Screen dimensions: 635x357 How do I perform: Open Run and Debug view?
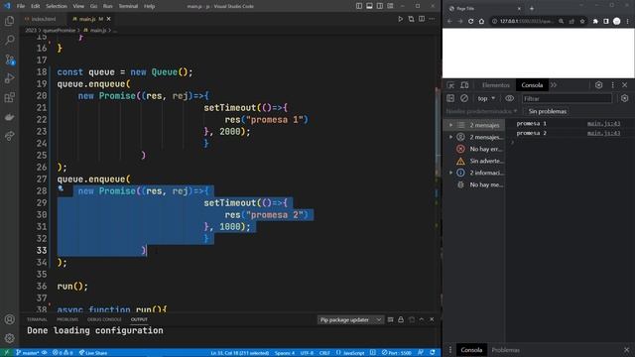(9, 78)
